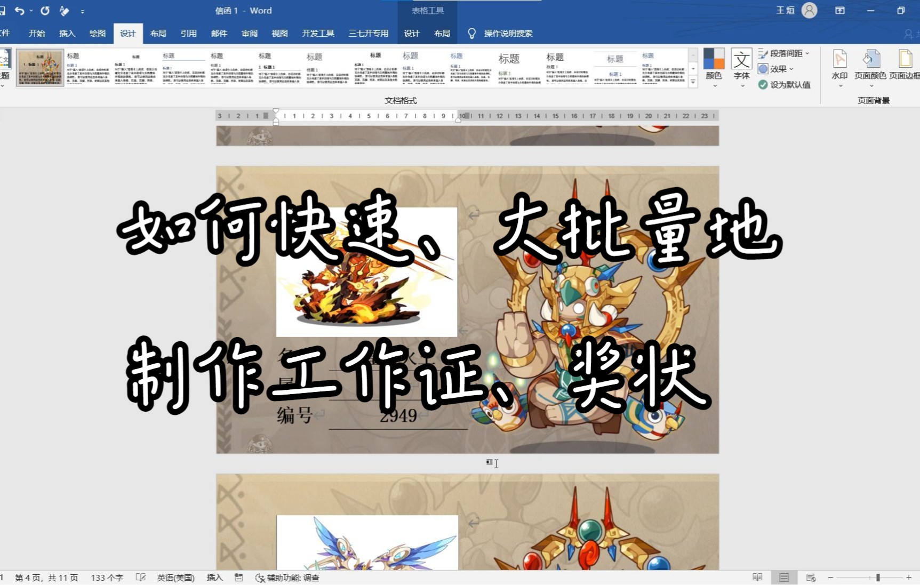The height and width of the screenshot is (585, 920).
Task: Click zoom out minus button
Action: point(830,578)
